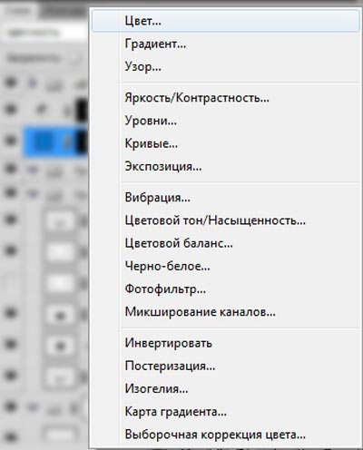Screen dimensions: 363x450
Task: Toggle eye icon of blue selected layer
Action: (x=11, y=141)
